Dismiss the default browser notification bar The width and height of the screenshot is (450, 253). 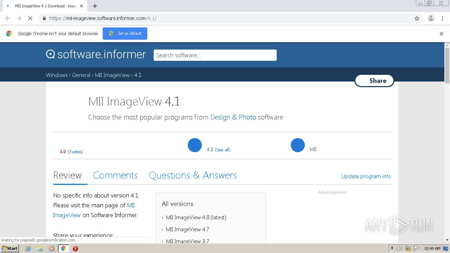coord(442,34)
